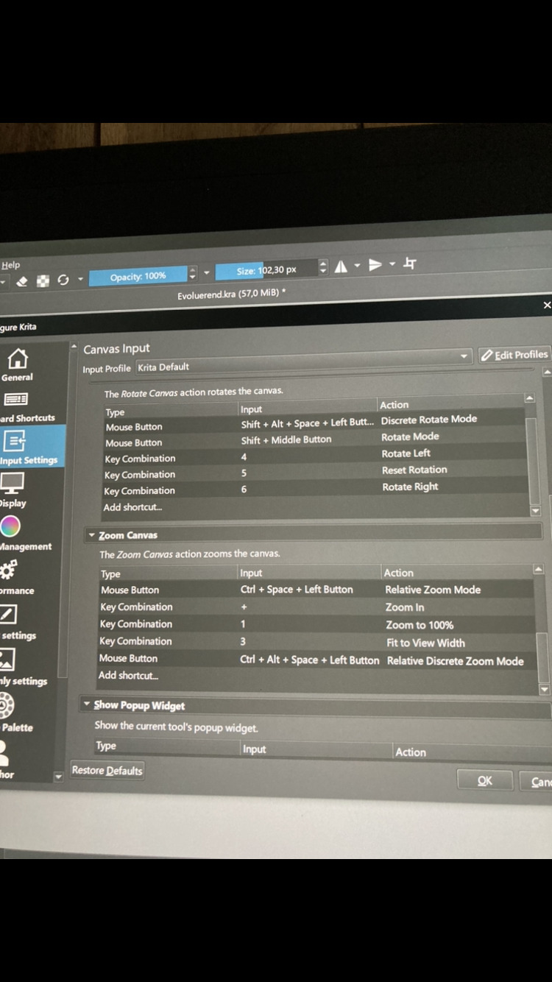Image resolution: width=552 pixels, height=982 pixels.
Task: Open dropdown arrow next to reload preset
Action: point(79,279)
